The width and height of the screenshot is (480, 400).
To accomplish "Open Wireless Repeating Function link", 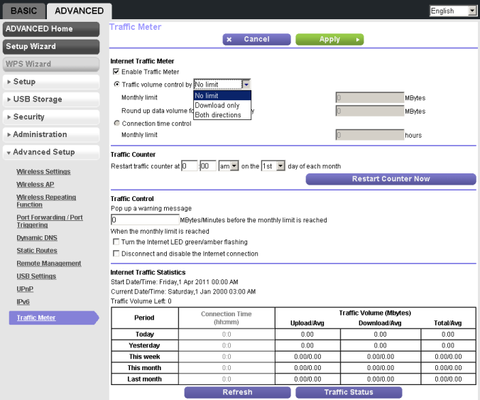I will [x=46, y=201].
